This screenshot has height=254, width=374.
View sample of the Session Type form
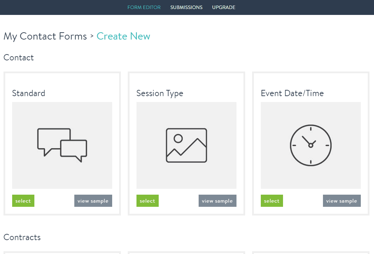[x=217, y=201]
